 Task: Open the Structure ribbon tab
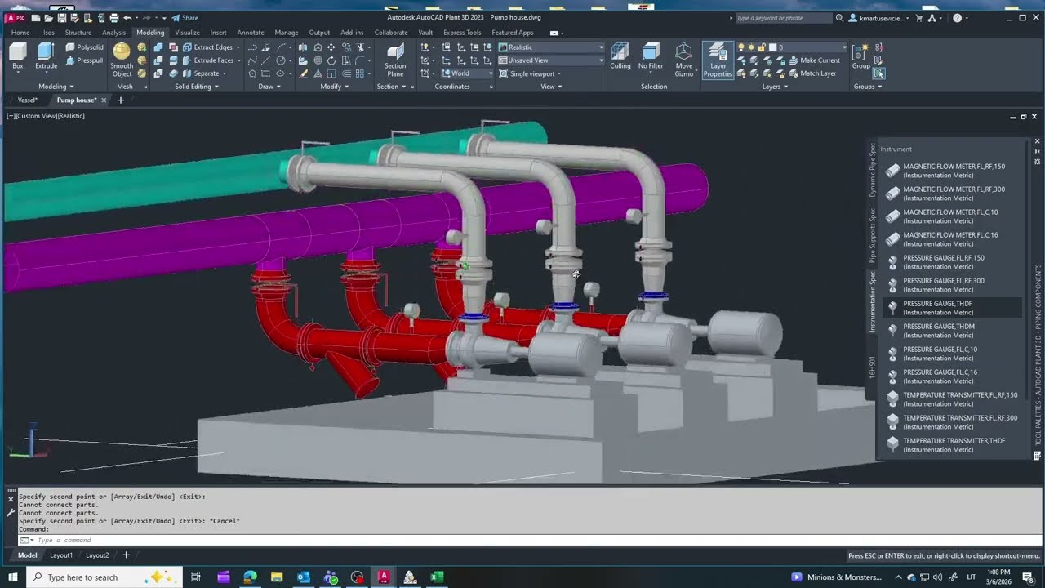78,33
